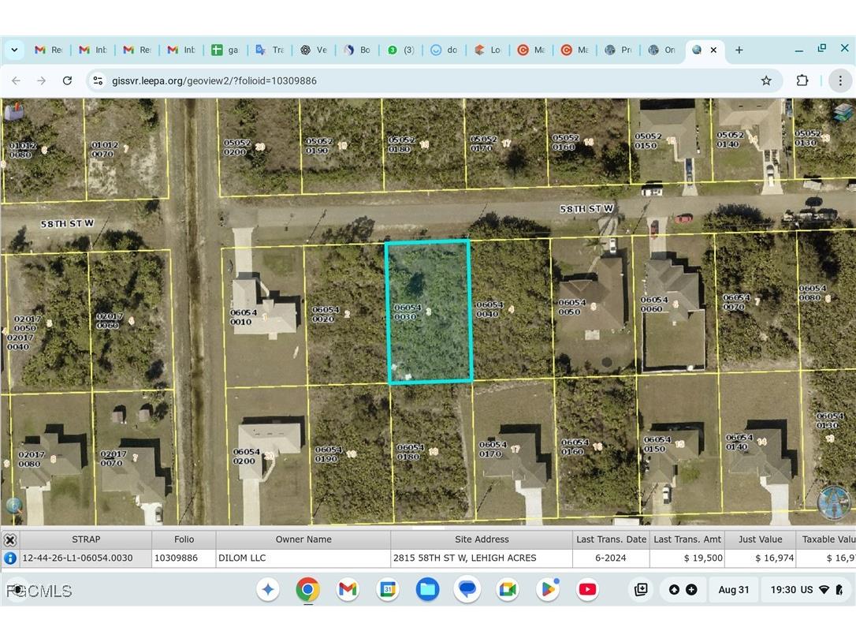Bookmark the page using the star icon

pos(766,80)
